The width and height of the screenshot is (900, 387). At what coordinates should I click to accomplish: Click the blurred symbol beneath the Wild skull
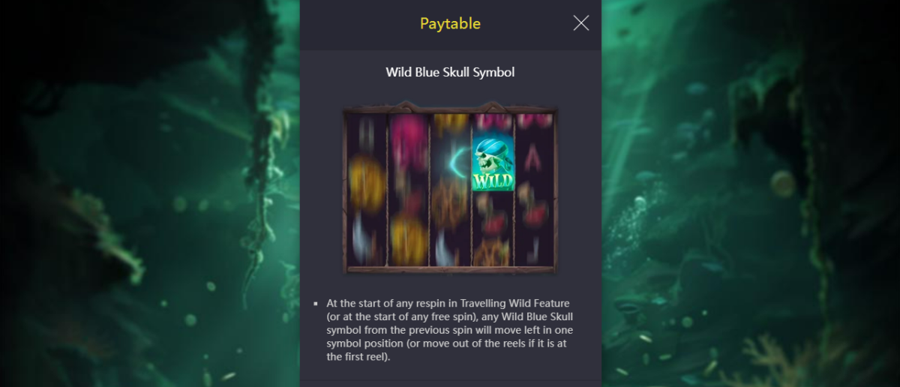493,217
